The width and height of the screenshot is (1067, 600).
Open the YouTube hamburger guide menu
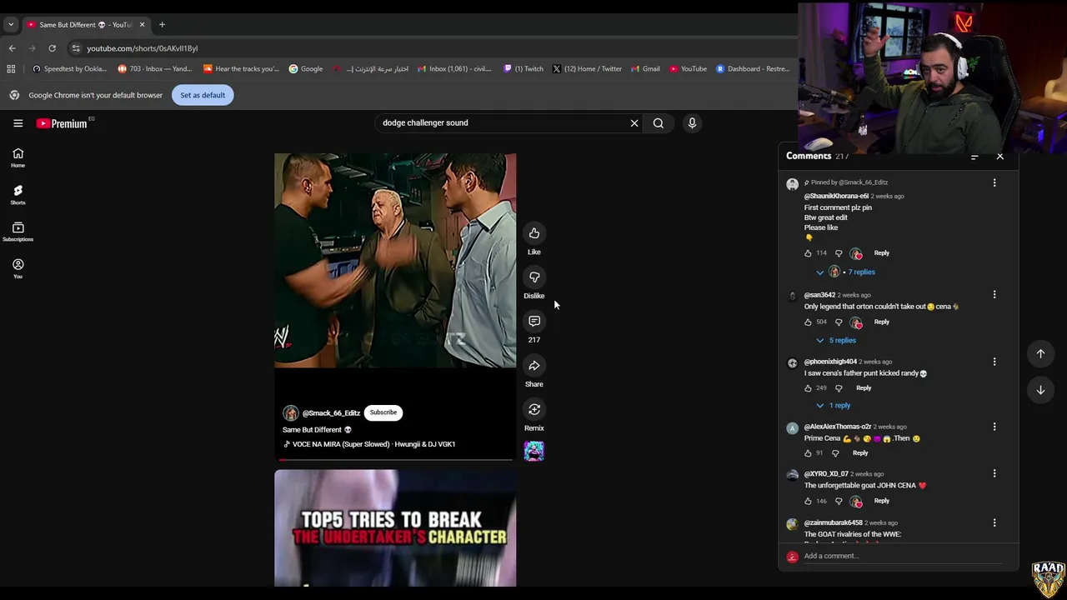18,123
